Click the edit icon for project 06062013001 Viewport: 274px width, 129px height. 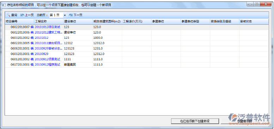(x=32, y=49)
